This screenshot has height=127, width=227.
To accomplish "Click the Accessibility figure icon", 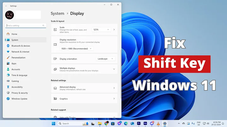I will pos(8,87).
